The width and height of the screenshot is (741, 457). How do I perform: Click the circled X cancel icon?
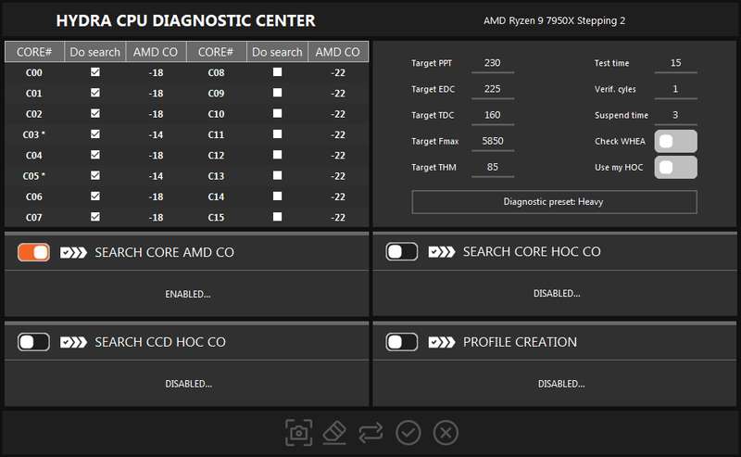pos(446,432)
